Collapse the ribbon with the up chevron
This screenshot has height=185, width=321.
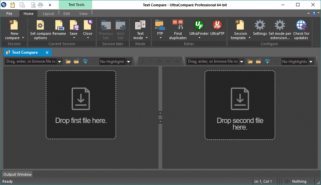(308, 13)
